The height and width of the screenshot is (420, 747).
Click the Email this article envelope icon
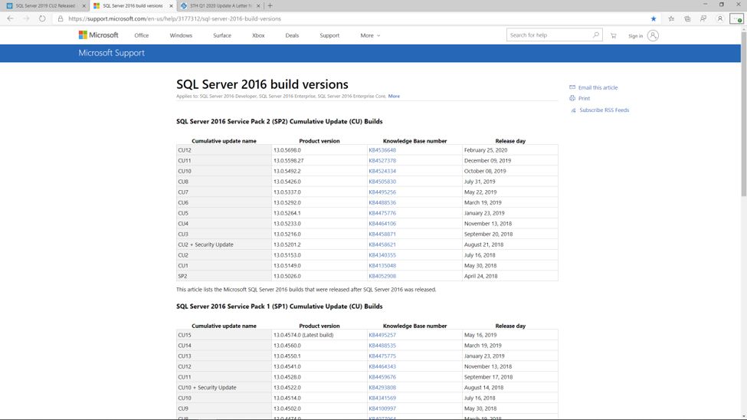572,87
